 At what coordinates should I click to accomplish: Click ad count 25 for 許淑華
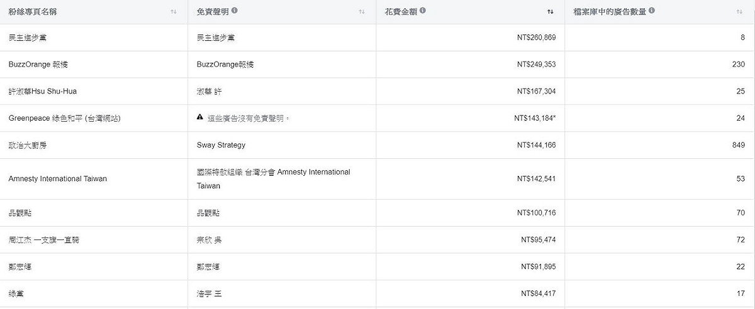tap(741, 92)
